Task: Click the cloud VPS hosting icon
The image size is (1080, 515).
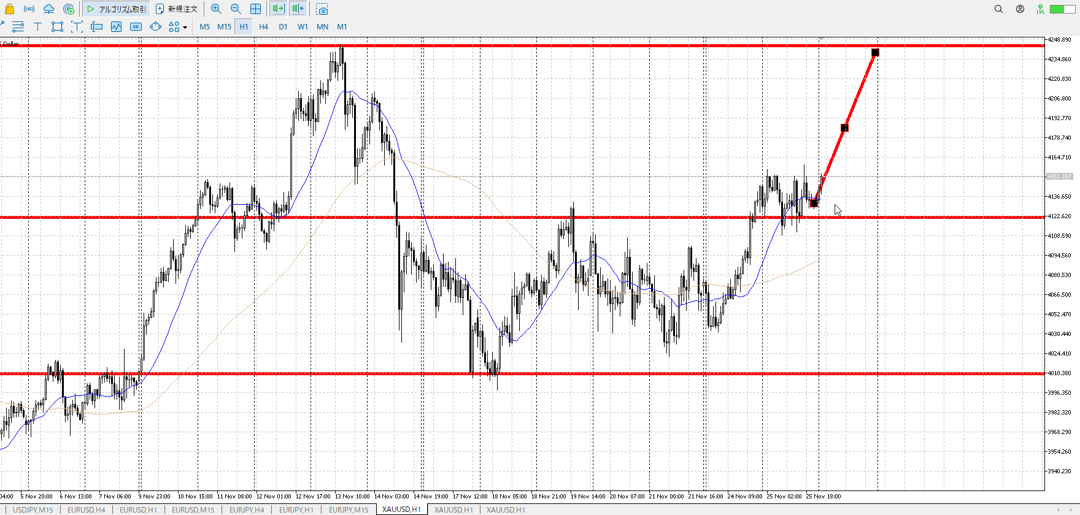Action: click(48, 9)
